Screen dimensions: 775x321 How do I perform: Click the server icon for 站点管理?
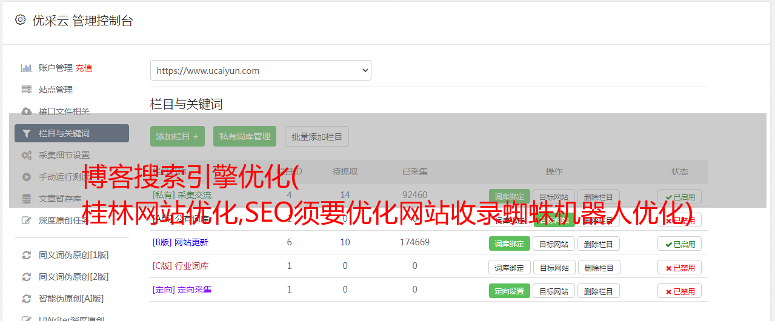pyautogui.click(x=26, y=90)
